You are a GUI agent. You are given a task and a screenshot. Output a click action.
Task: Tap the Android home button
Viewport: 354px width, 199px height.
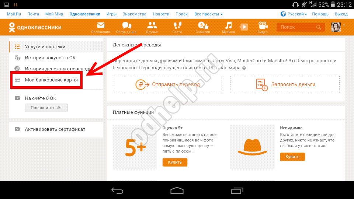(x=177, y=191)
